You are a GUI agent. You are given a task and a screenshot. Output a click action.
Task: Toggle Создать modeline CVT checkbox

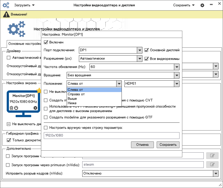(46, 100)
